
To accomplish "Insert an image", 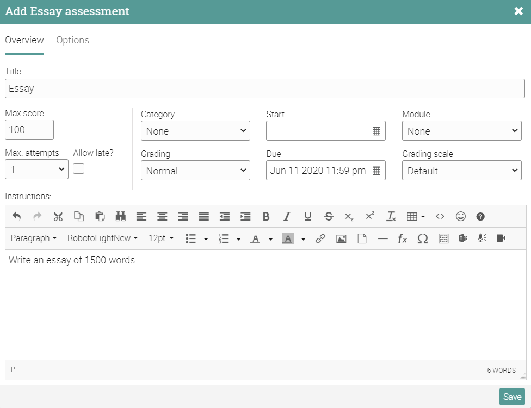I will [341, 238].
